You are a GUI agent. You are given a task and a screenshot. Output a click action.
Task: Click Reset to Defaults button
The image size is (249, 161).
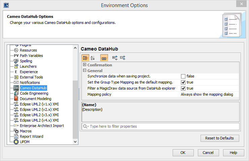click(219, 138)
